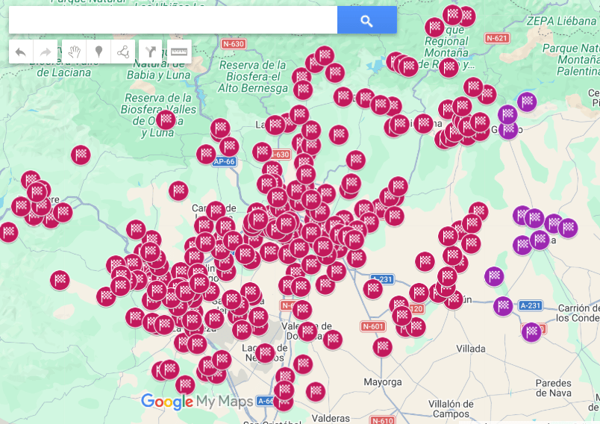
Task: Select the hand pan tool
Action: point(75,52)
